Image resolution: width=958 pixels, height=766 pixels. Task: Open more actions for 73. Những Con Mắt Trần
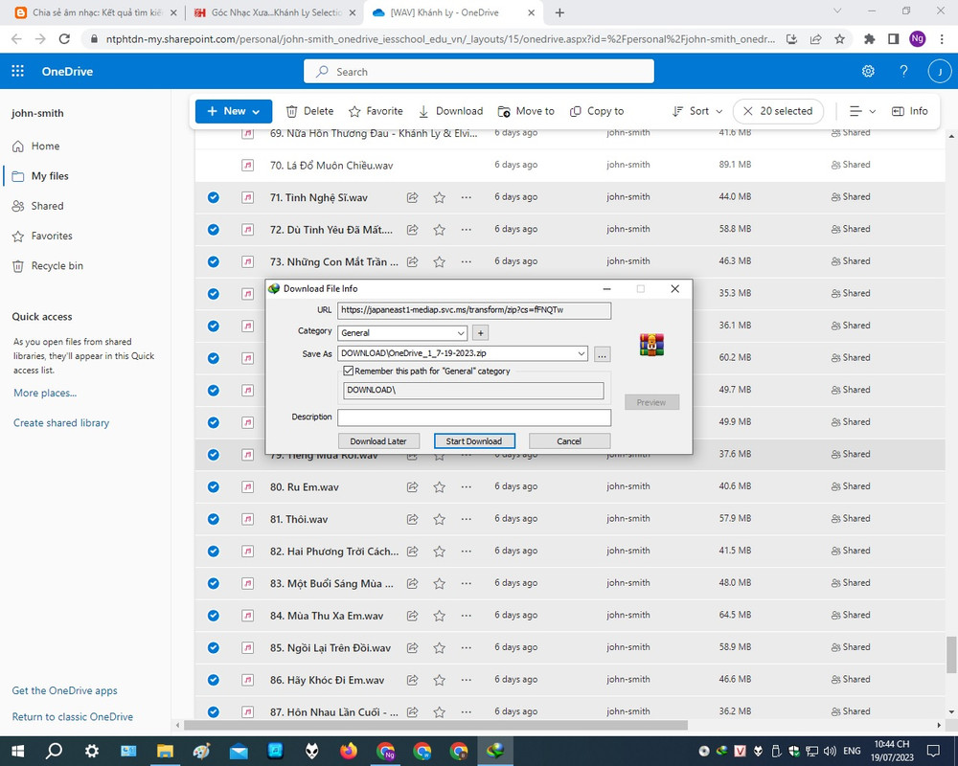pos(467,261)
